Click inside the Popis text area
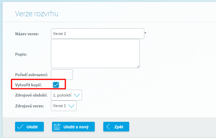216x138 pixels. pos(95,53)
